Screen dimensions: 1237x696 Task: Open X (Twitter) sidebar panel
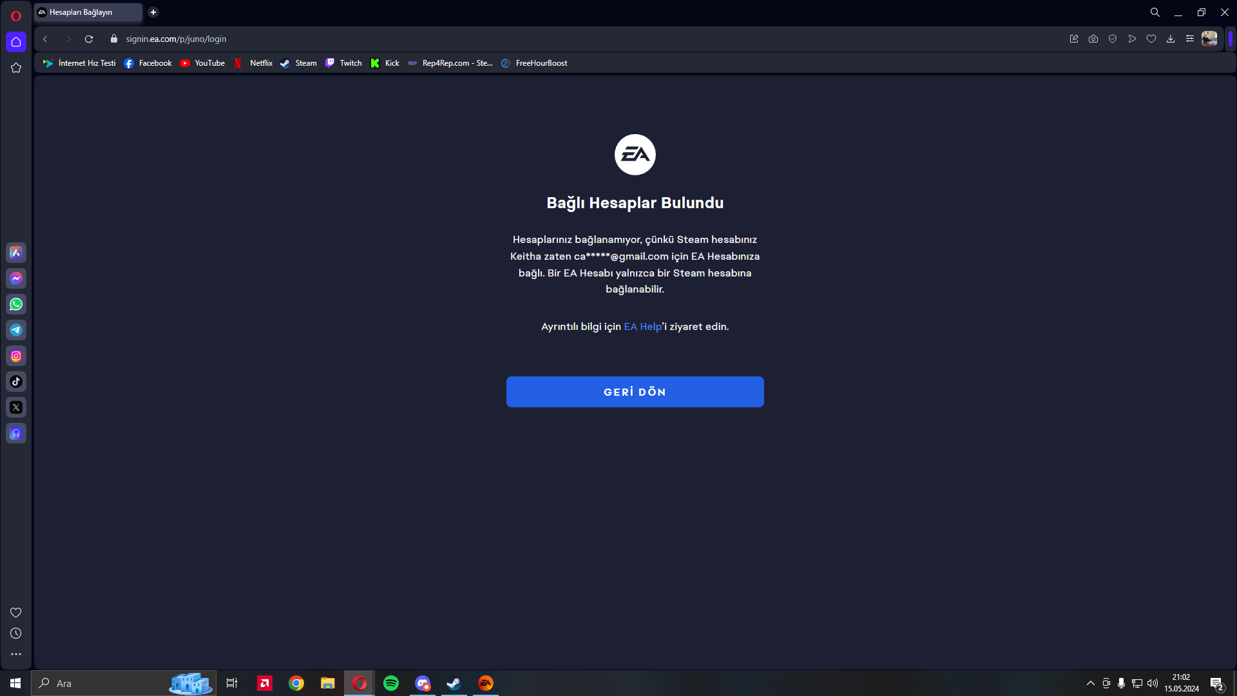coord(16,407)
